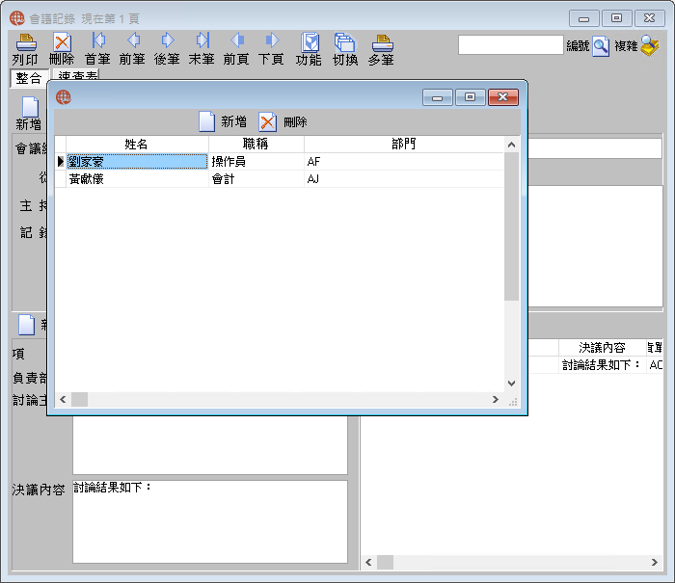The image size is (675, 583).
Task: Click the 操作員 title cell
Action: click(256, 161)
